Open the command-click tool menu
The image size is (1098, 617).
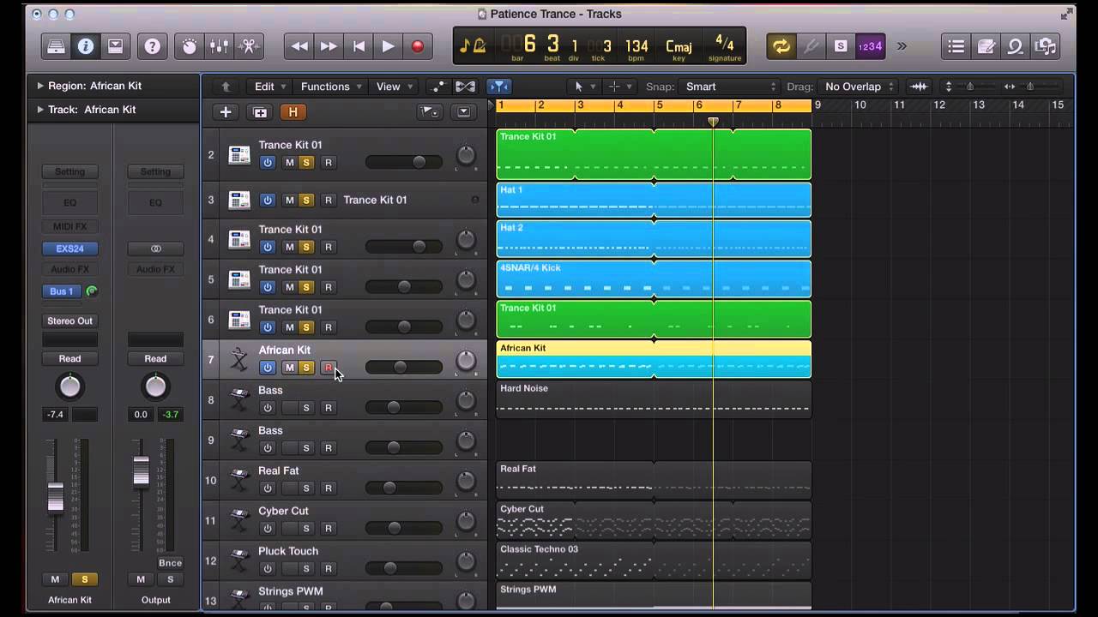click(x=619, y=87)
